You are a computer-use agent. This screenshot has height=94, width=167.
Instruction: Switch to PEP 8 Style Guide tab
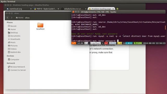click(45, 9)
